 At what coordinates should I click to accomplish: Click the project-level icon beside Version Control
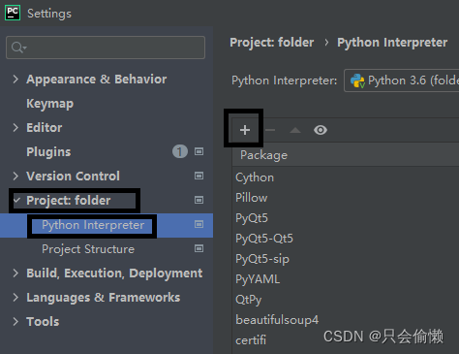tap(199, 176)
